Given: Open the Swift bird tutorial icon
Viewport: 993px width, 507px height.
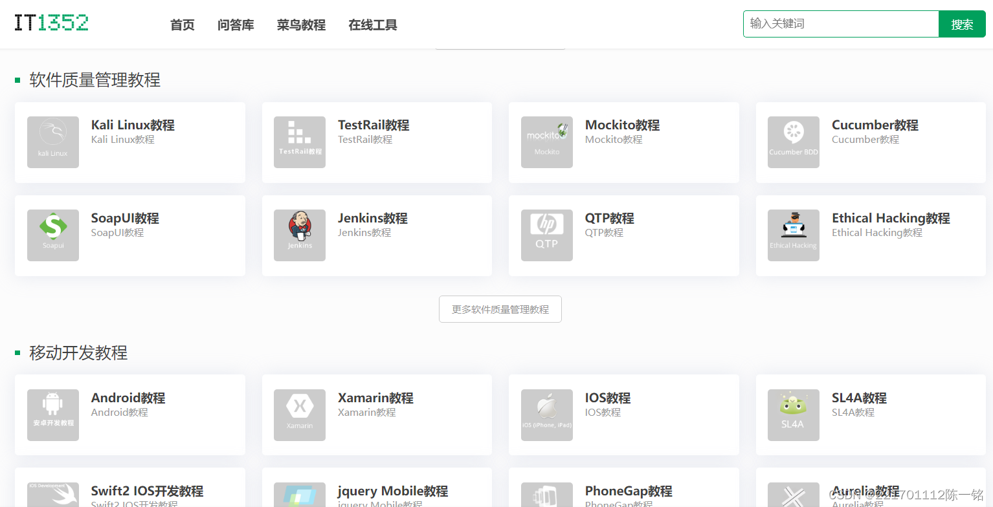Looking at the screenshot, I should pos(53,495).
